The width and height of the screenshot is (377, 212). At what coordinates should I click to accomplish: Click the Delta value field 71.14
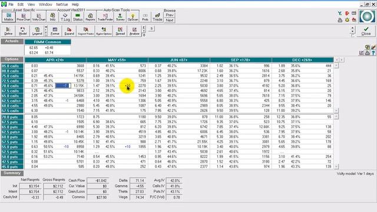point(138,181)
